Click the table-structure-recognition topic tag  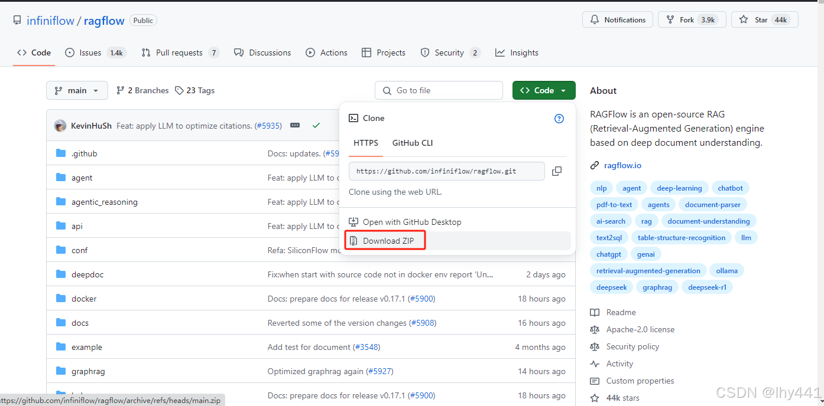682,238
